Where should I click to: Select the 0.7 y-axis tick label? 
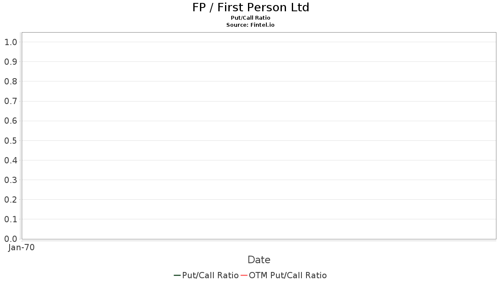(x=10, y=101)
